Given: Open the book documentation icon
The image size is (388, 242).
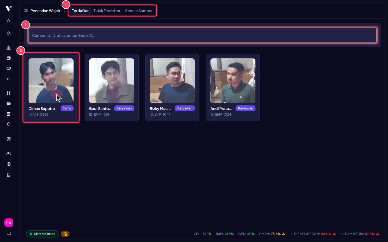Looking at the screenshot, I should point(9,175).
